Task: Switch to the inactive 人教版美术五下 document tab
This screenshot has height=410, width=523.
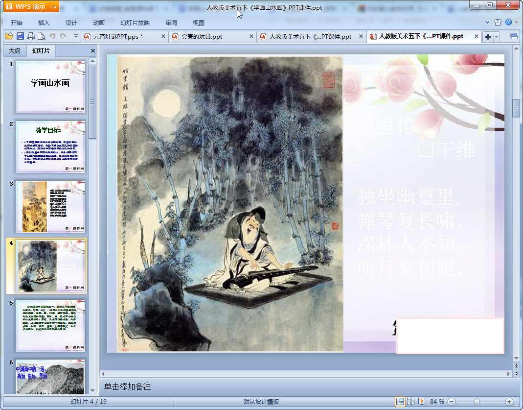Action: coord(310,36)
